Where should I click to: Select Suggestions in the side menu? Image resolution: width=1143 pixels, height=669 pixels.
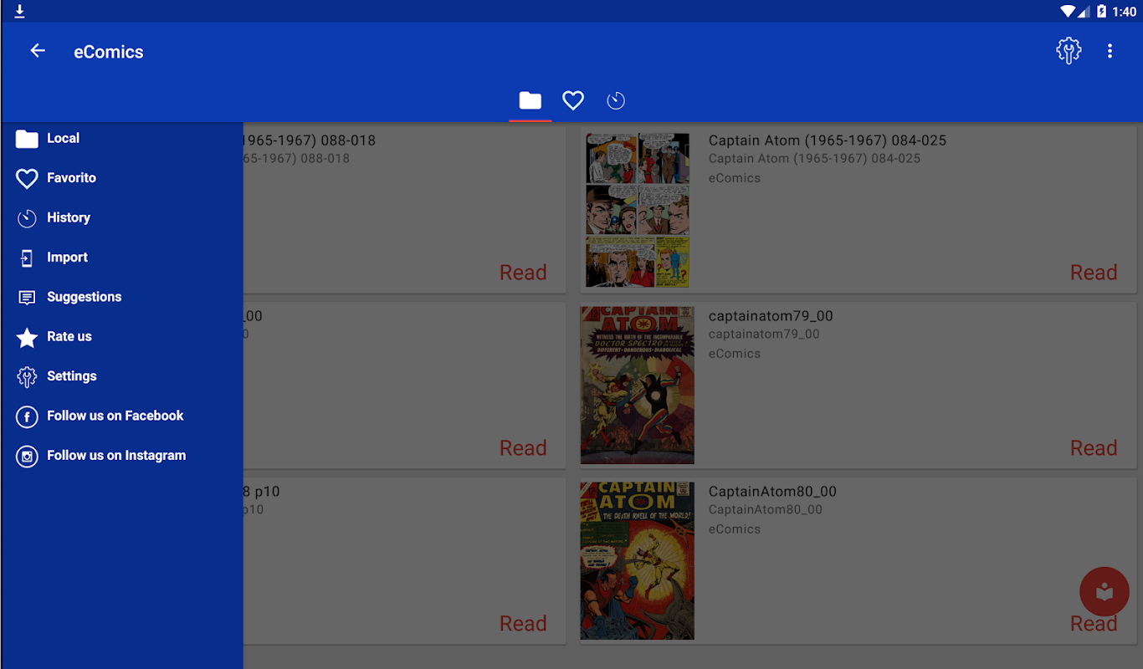point(121,297)
